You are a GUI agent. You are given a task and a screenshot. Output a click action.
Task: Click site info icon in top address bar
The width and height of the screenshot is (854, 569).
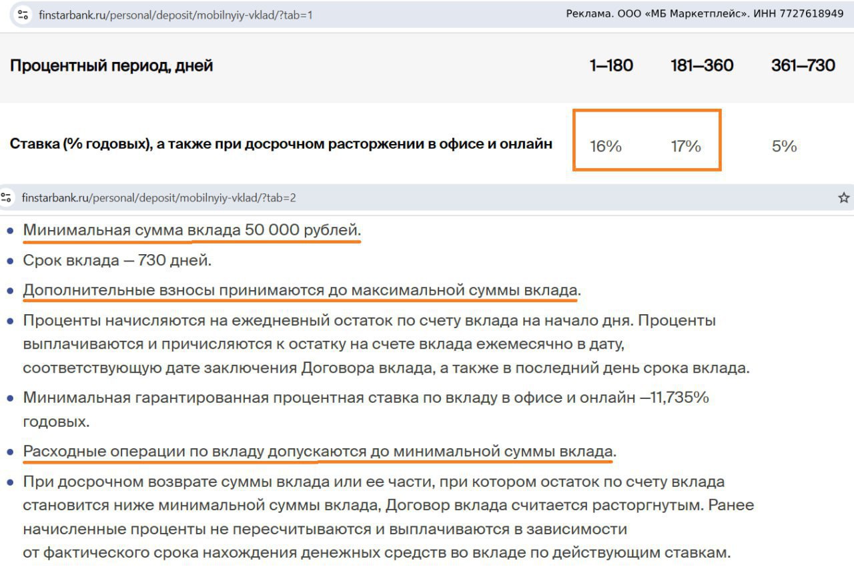tap(23, 15)
